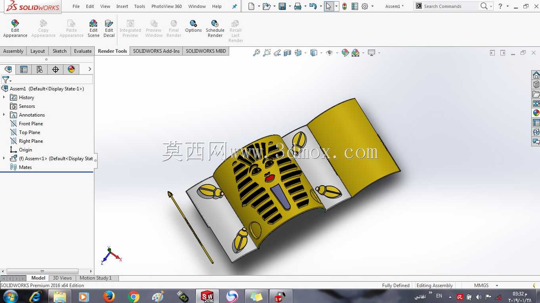This screenshot has width=540, height=303.
Task: Click the Open file icon
Action: [x=267, y=6]
